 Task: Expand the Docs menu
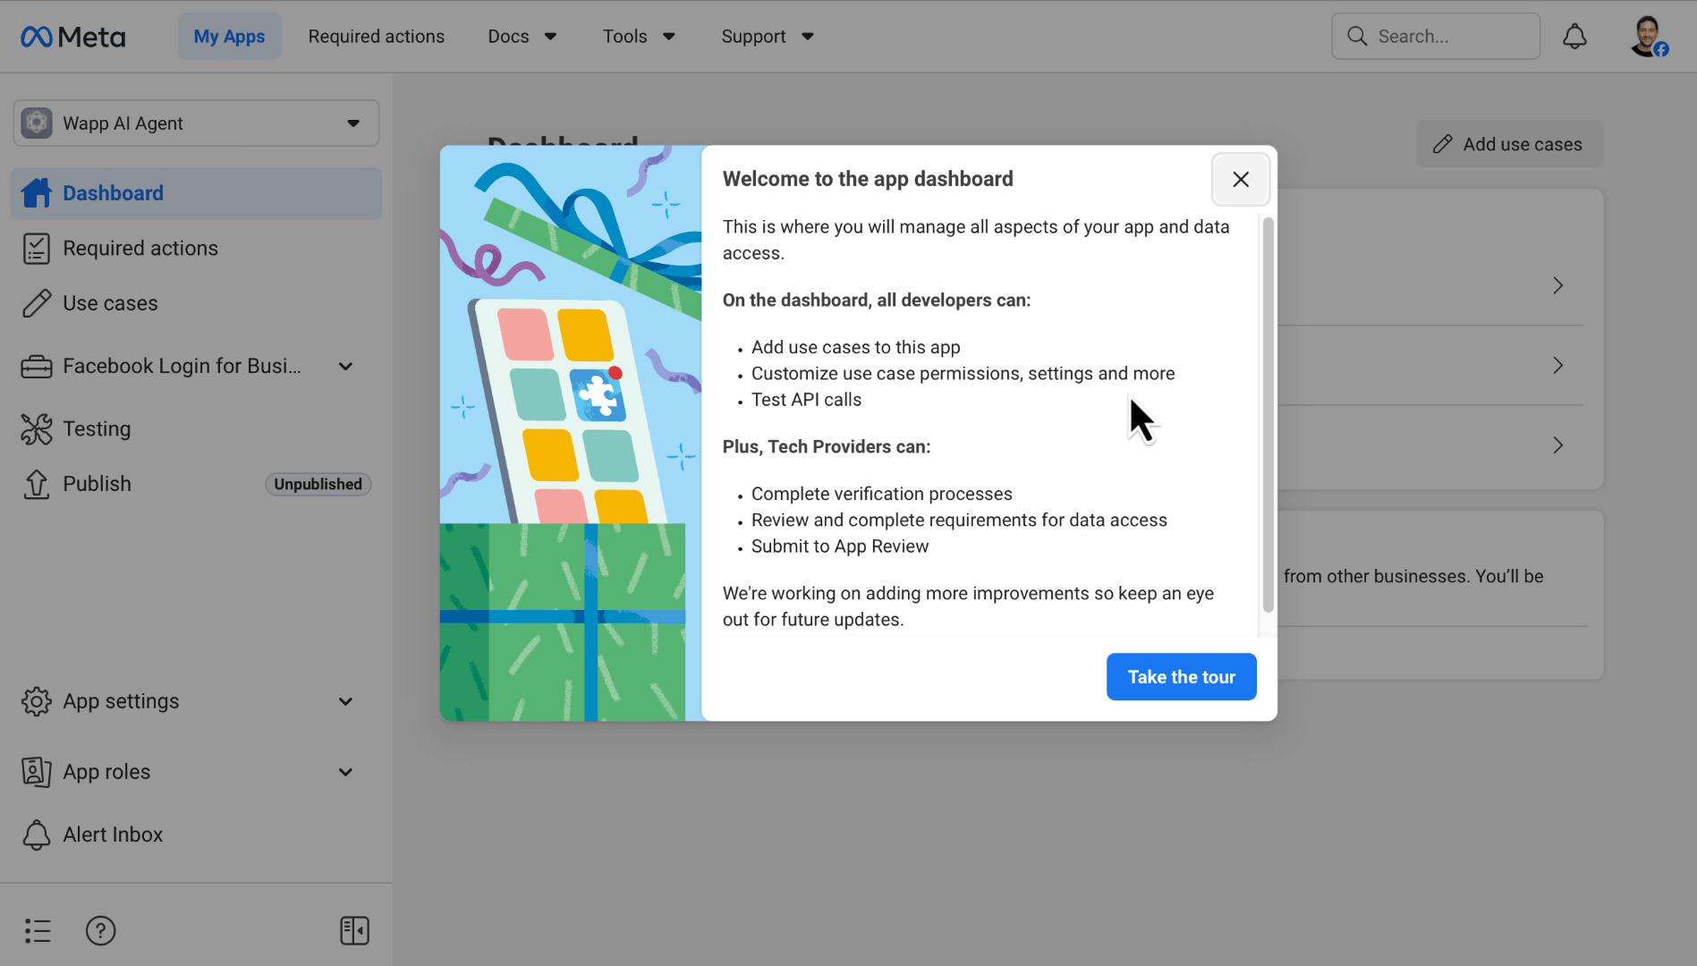[522, 37]
